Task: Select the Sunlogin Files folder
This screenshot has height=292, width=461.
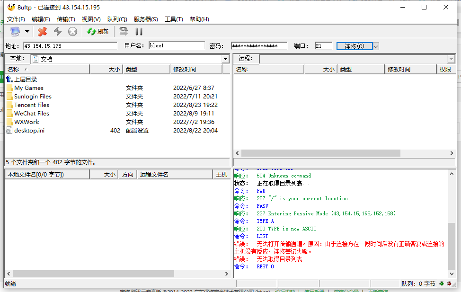Action: [x=33, y=97]
